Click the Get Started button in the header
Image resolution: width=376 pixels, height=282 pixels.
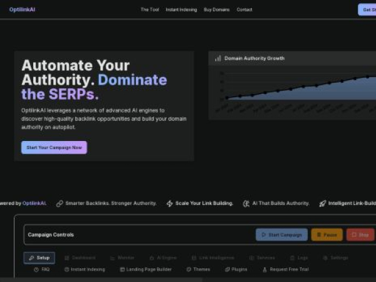pos(367,9)
